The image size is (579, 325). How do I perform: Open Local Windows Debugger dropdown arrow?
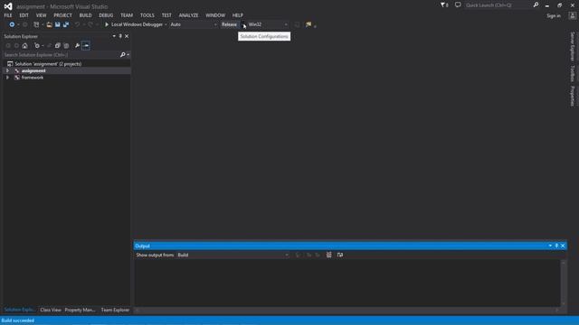point(166,24)
